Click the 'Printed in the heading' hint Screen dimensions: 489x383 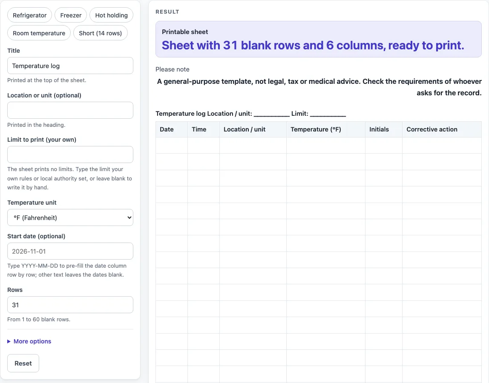coord(37,125)
